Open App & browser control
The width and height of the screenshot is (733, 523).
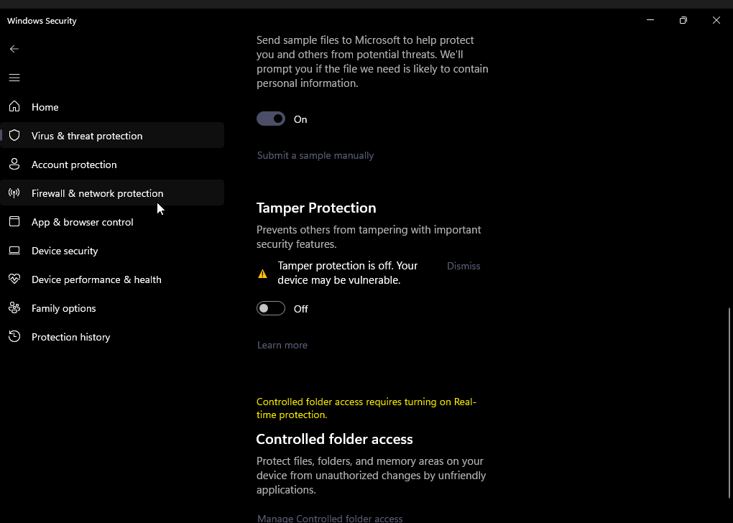112,222
